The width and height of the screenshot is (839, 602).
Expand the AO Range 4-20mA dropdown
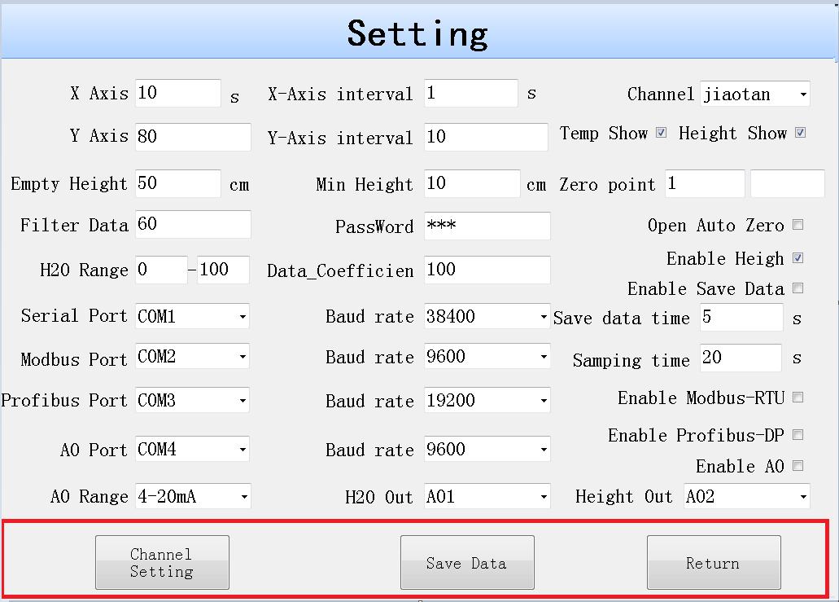point(192,496)
